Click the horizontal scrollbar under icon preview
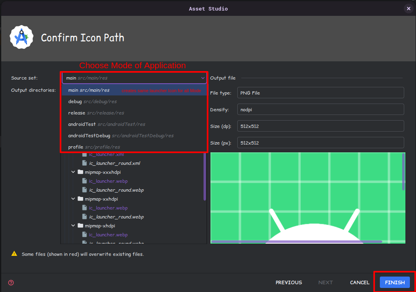This screenshot has width=416, height=292. (x=297, y=242)
